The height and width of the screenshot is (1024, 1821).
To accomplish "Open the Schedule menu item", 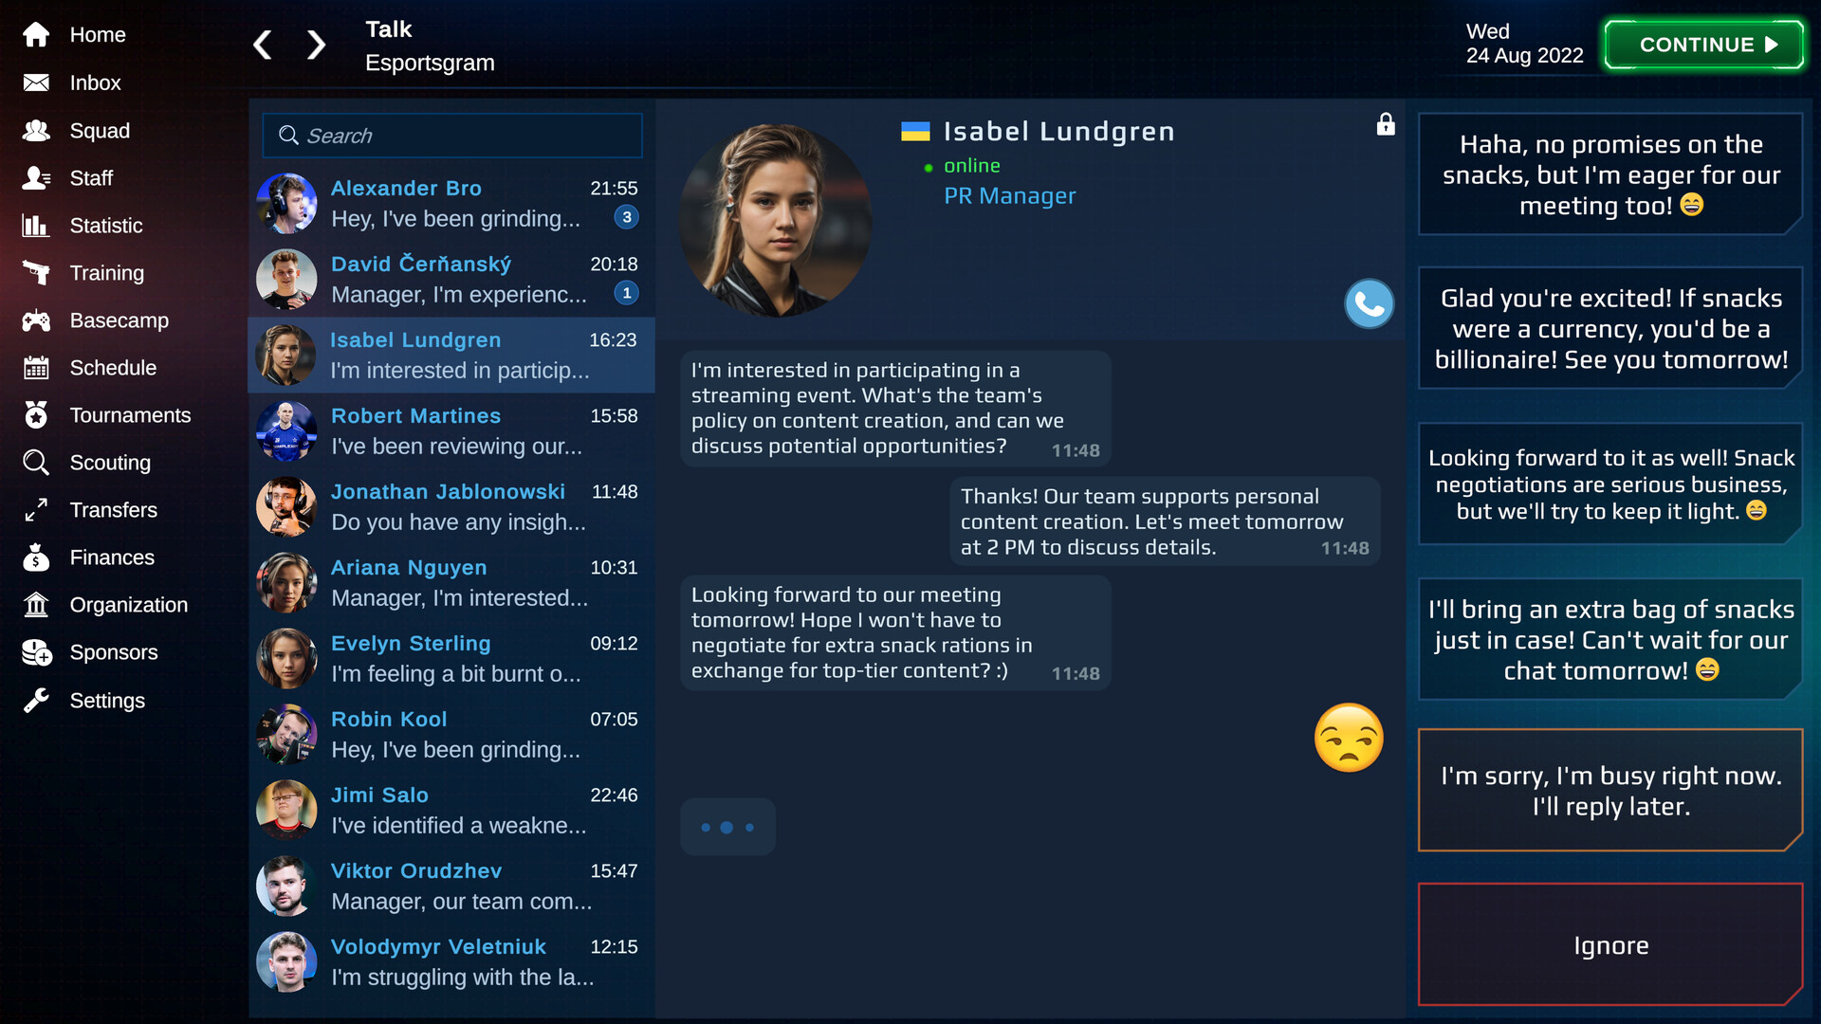I will click(113, 368).
